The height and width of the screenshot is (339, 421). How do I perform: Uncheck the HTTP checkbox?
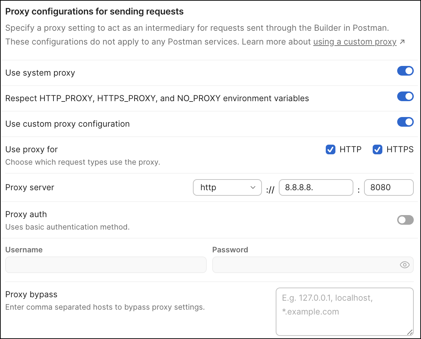(331, 149)
